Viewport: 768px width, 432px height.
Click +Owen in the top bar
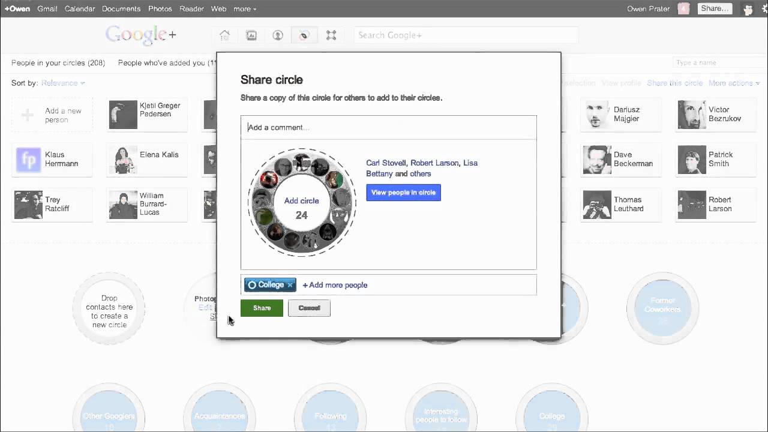click(x=17, y=9)
